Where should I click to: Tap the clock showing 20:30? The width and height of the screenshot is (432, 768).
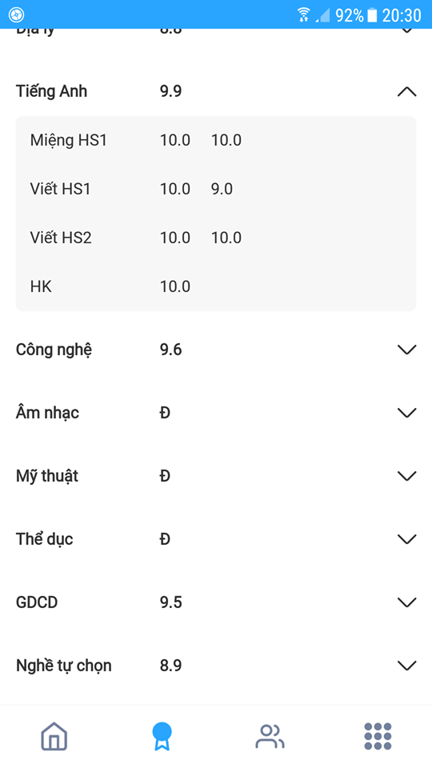pyautogui.click(x=402, y=15)
